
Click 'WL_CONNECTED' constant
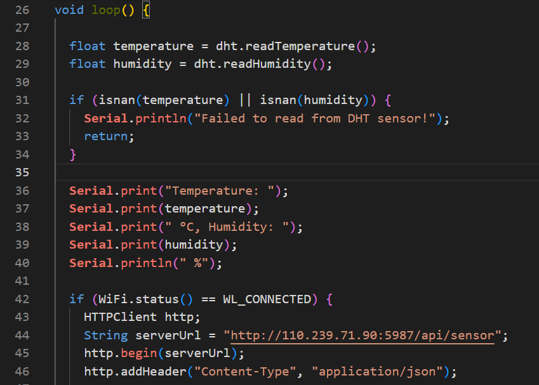[x=267, y=299]
